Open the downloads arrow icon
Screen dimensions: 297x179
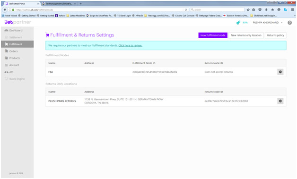pyautogui.click(x=266, y=9)
